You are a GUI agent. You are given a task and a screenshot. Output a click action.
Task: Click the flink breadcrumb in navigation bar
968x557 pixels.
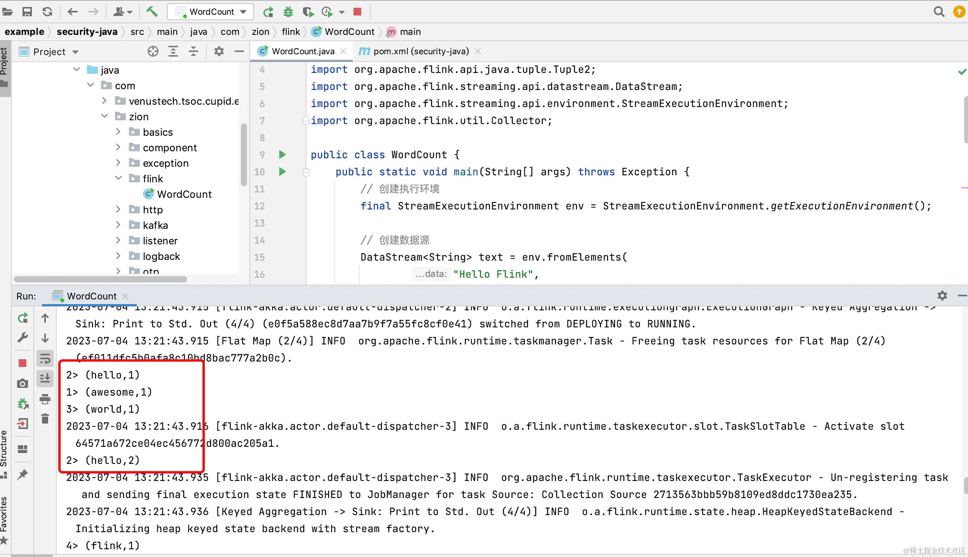[x=291, y=32]
